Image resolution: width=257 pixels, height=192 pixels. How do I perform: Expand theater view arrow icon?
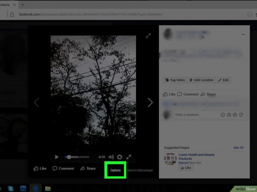click(148, 36)
